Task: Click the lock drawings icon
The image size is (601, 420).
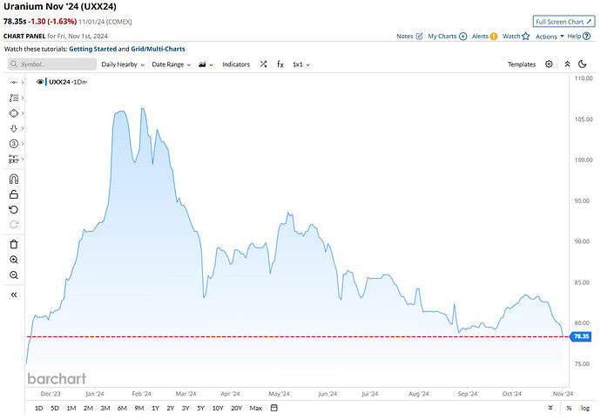Action: 14,194
